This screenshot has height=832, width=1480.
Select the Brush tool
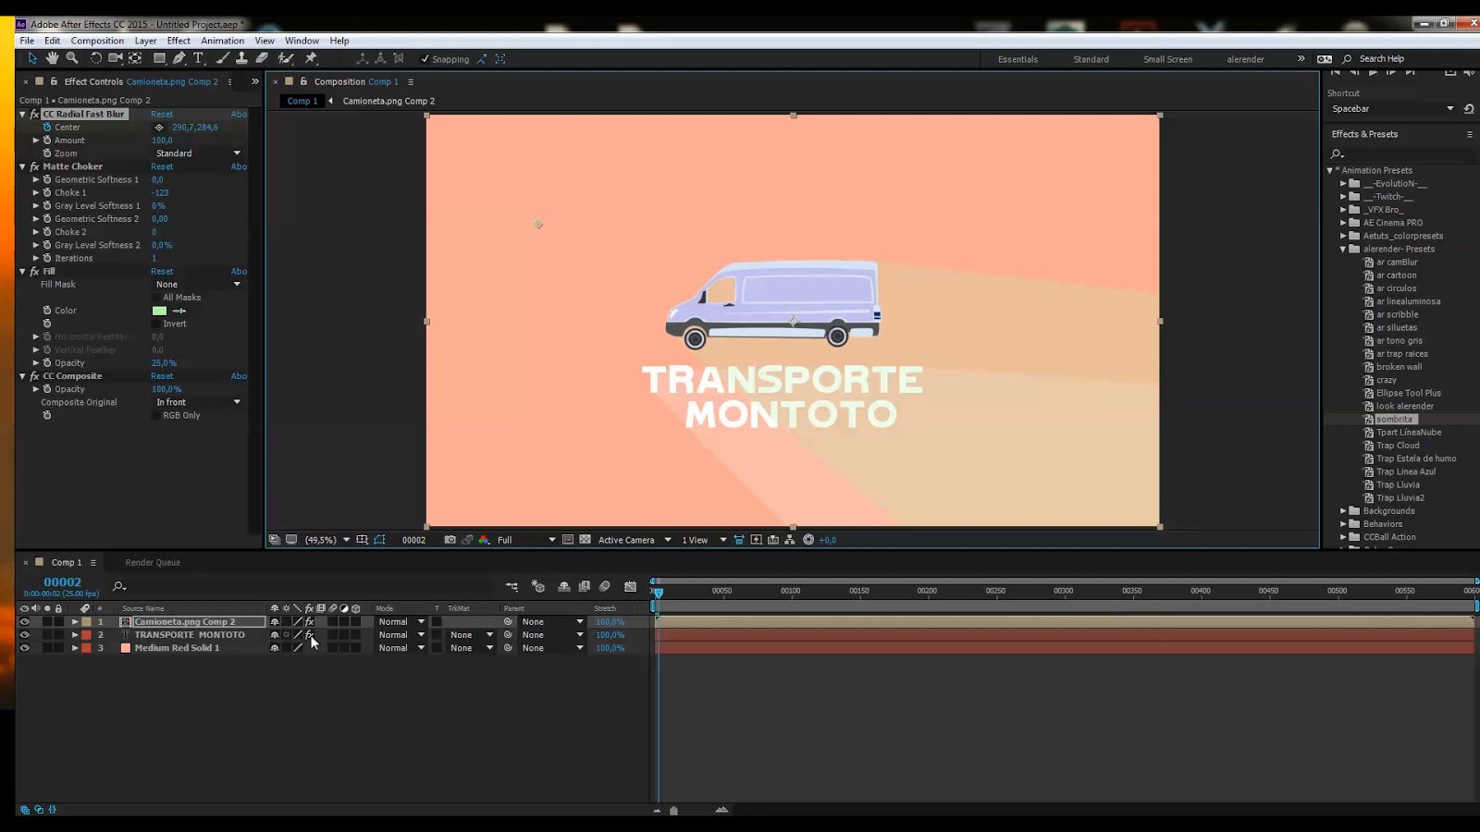(222, 58)
